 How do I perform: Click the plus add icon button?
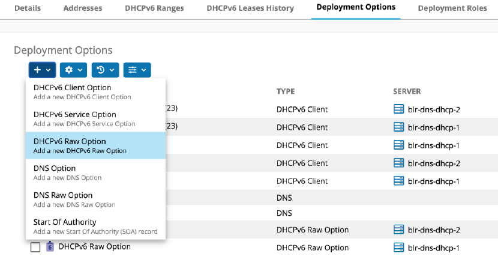coord(37,70)
